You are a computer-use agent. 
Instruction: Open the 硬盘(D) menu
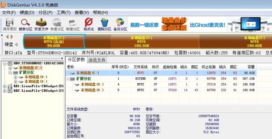[27, 13]
